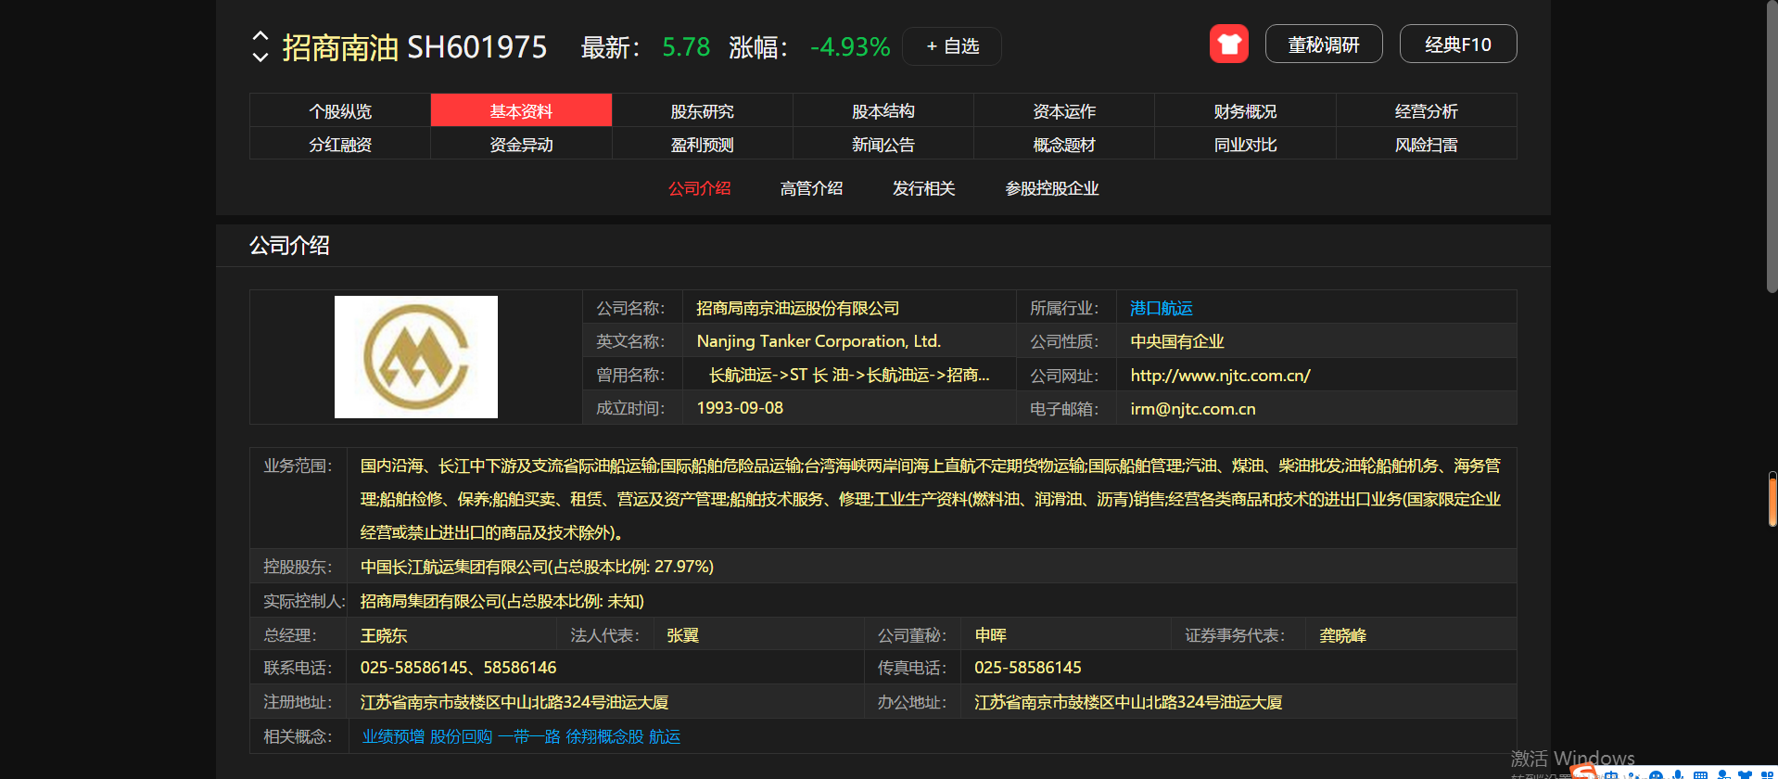Image resolution: width=1778 pixels, height=779 pixels.
Task: Jump to the 发行相关 sub-tab
Action: tap(923, 188)
